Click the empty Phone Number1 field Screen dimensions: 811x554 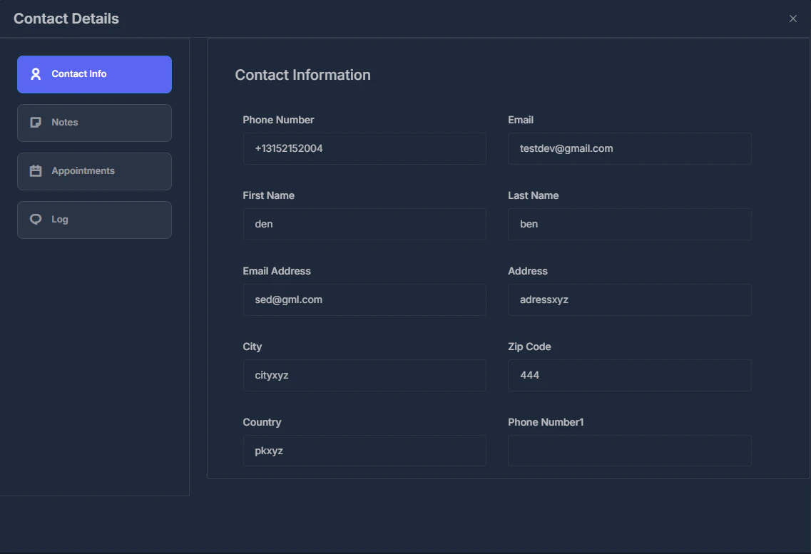629,451
